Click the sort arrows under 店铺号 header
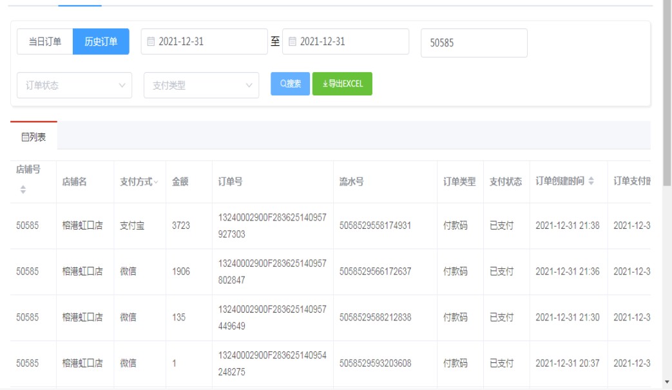The height and width of the screenshot is (390, 672). pos(23,190)
